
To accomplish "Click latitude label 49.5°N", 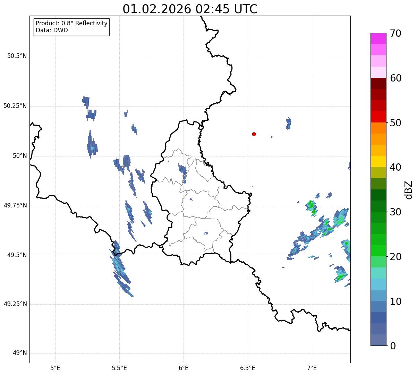I will click(17, 255).
